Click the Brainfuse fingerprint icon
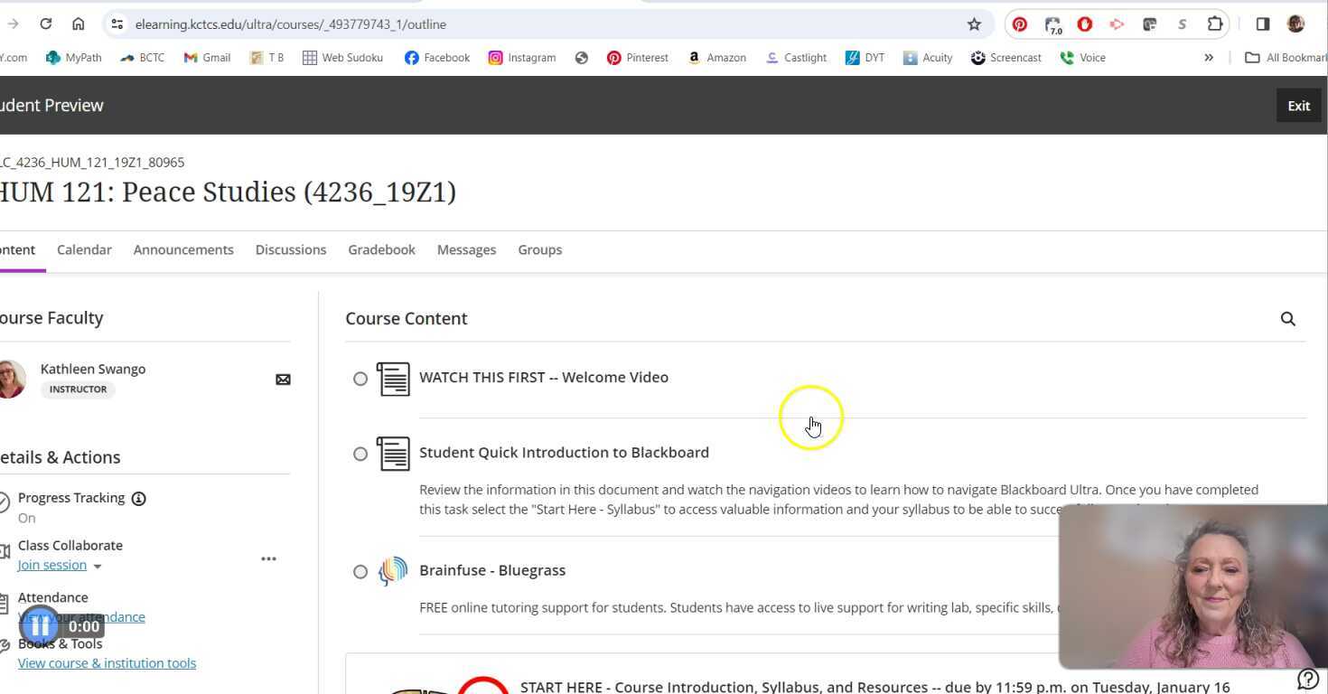1328x694 pixels. coord(393,571)
